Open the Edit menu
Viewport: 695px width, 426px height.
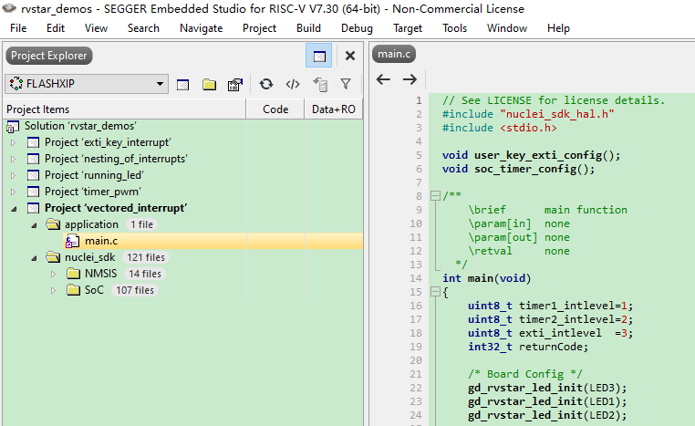[x=56, y=28]
